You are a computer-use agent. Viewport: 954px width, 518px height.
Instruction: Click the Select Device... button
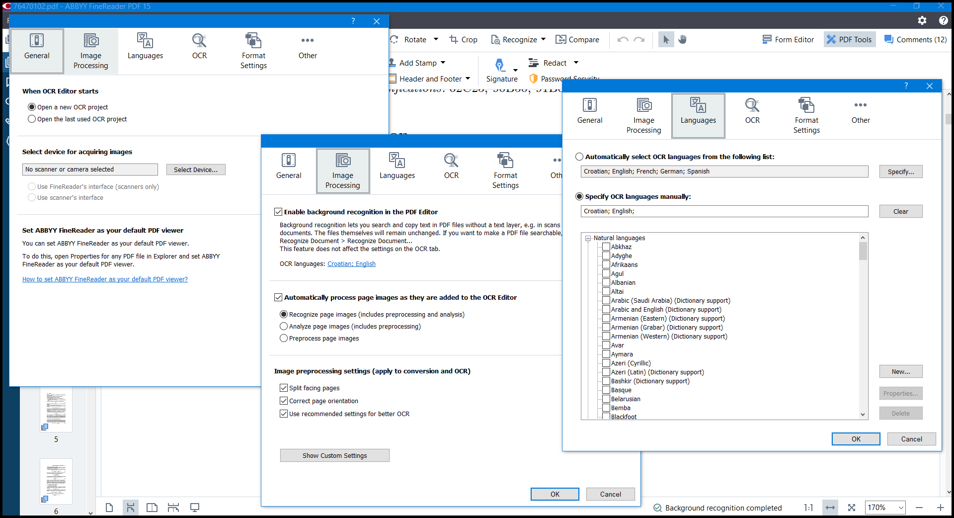pos(196,170)
